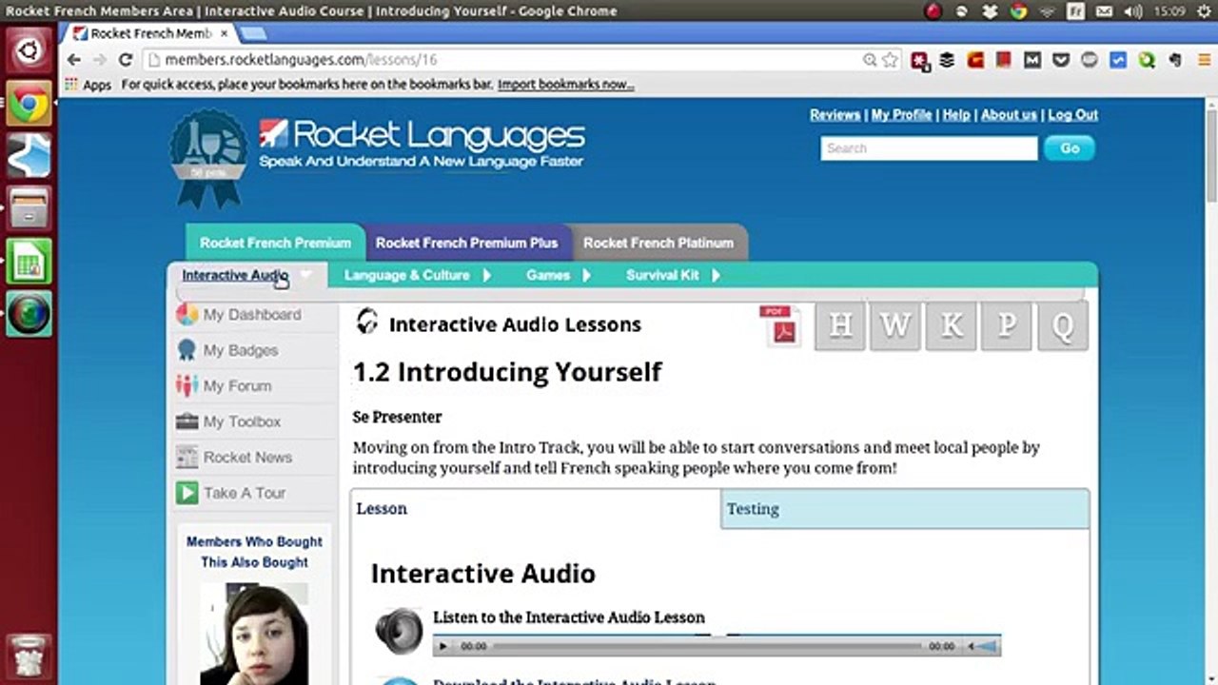Click the audio player progress bar

click(708, 646)
